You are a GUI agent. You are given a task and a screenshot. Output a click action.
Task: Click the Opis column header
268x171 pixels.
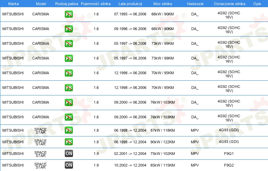pyautogui.click(x=257, y=4)
